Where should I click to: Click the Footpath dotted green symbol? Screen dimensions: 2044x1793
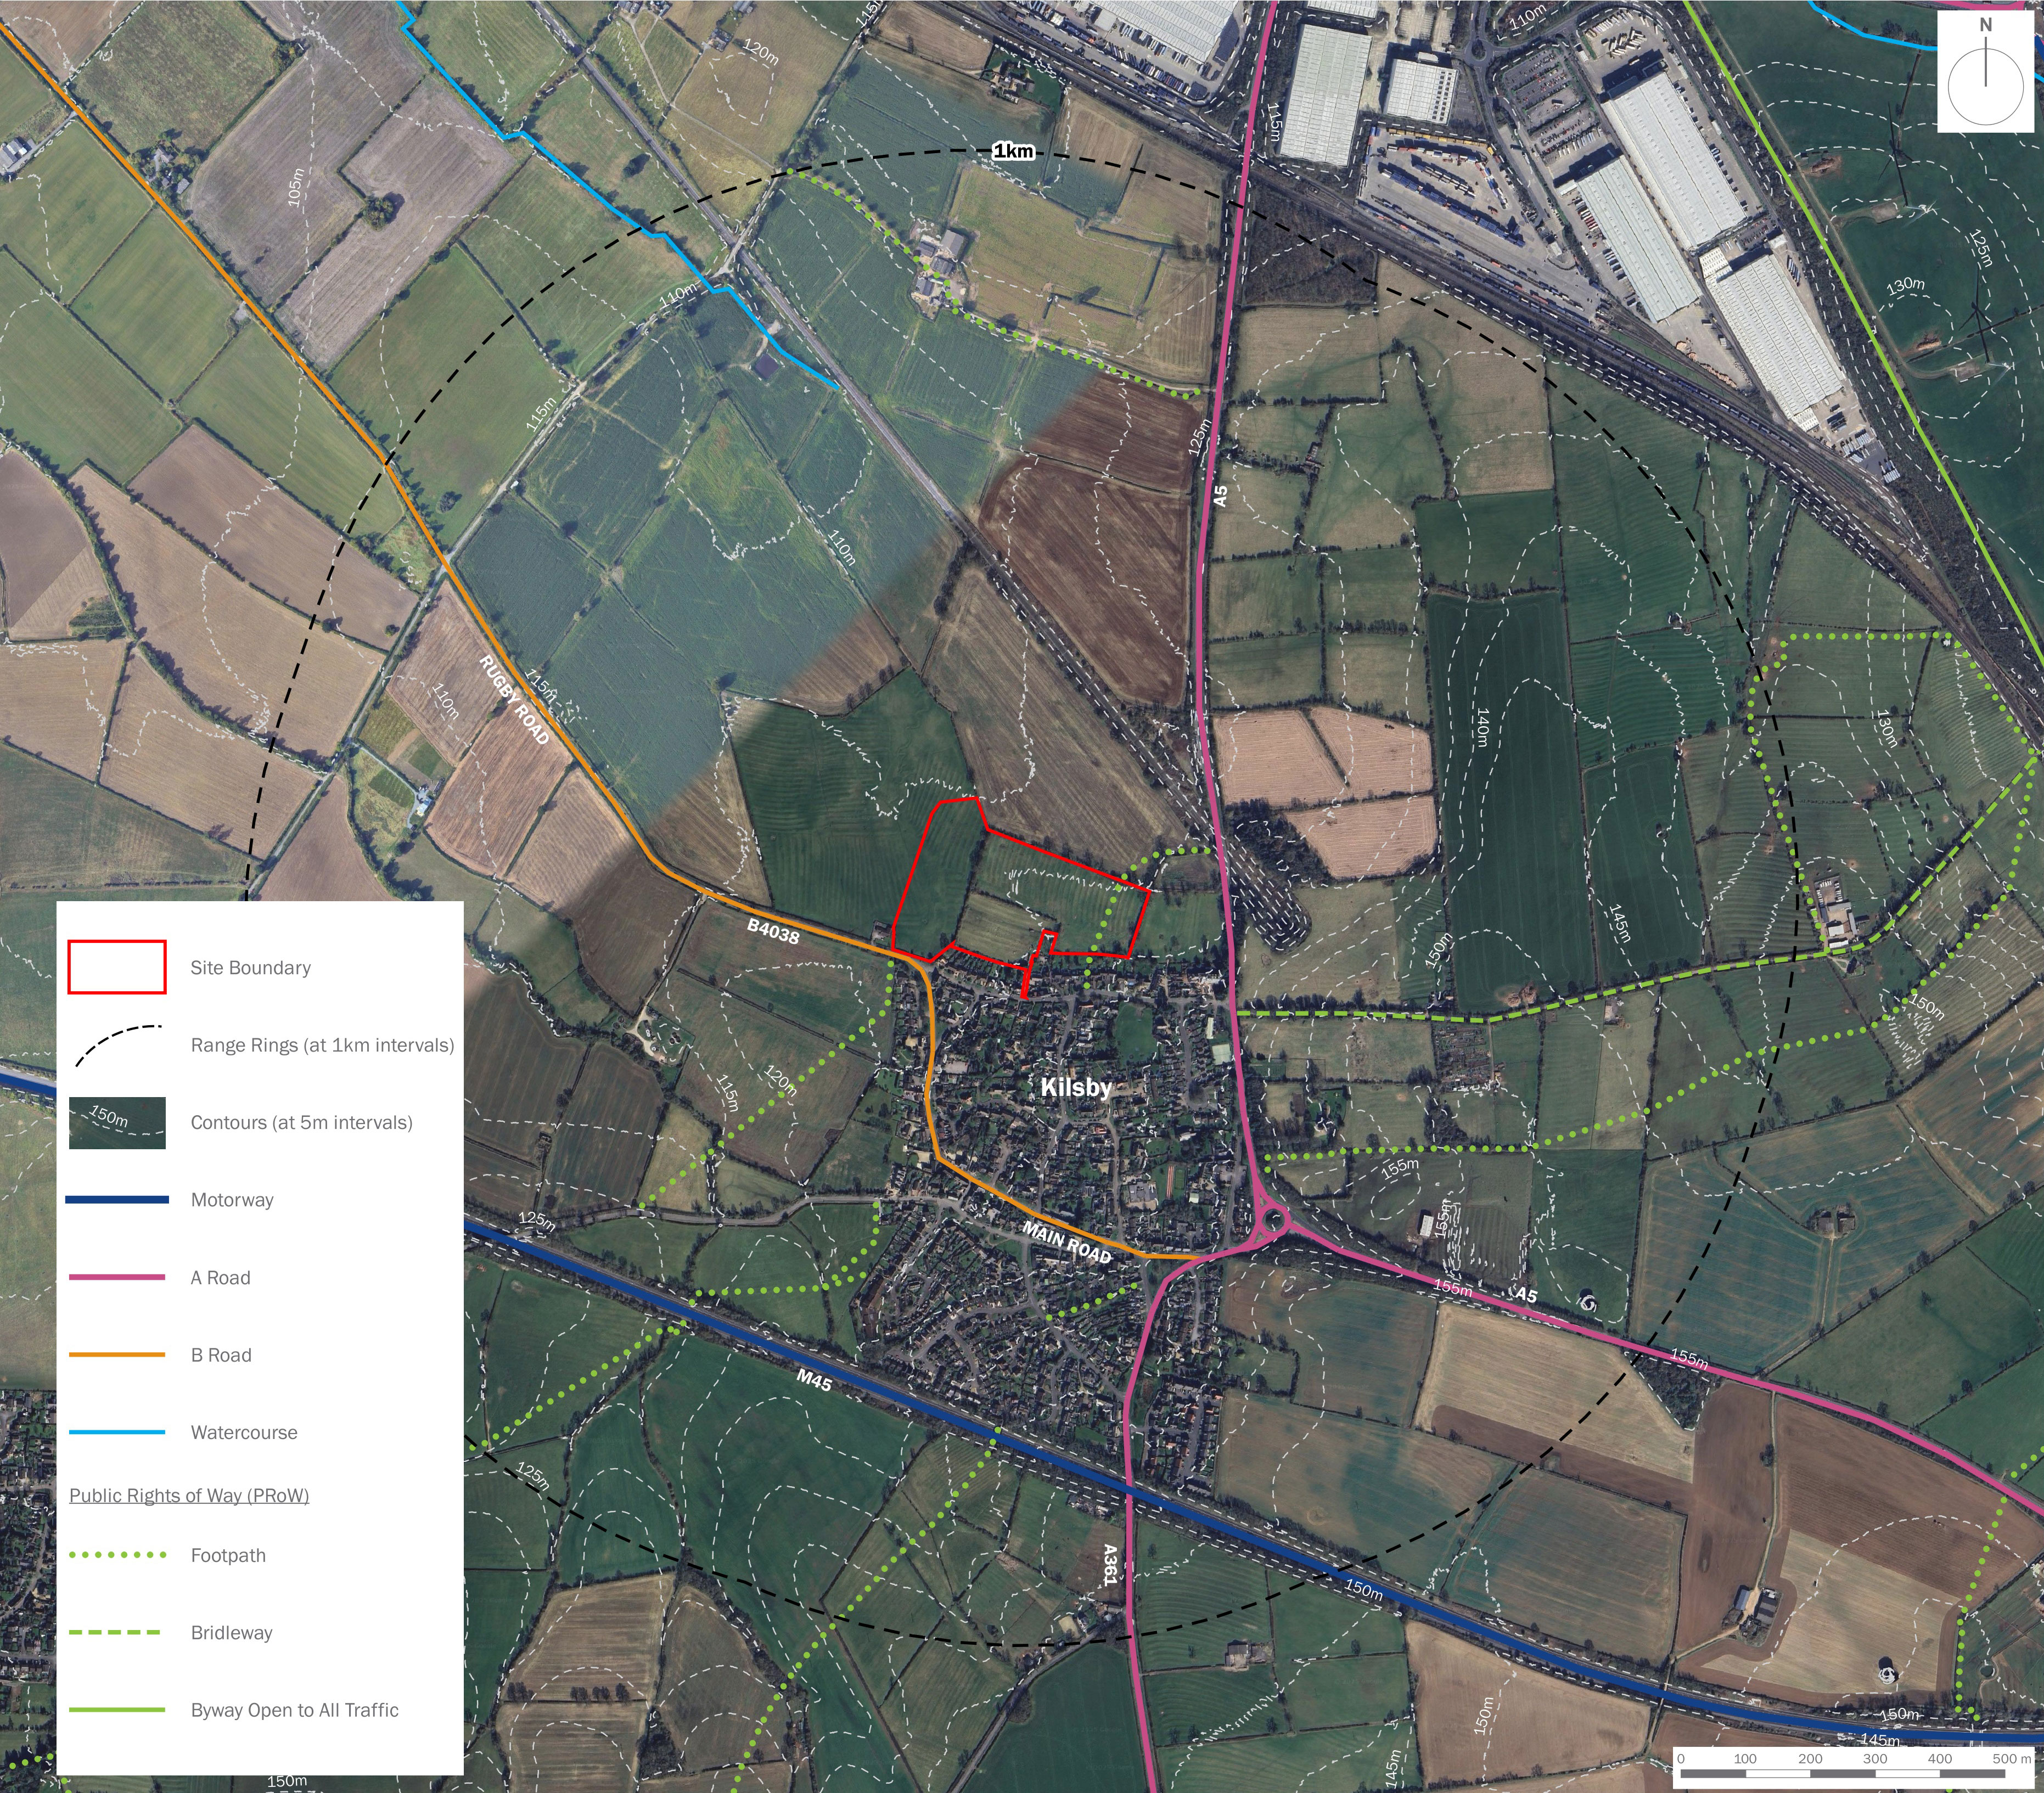116,1555
